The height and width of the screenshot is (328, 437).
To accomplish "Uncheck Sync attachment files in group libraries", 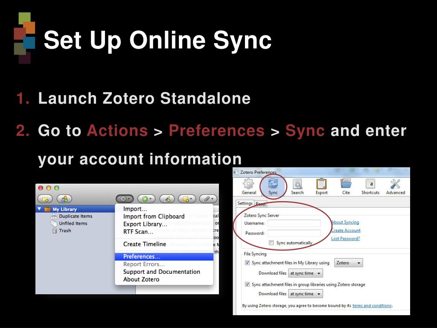I will tap(247, 284).
